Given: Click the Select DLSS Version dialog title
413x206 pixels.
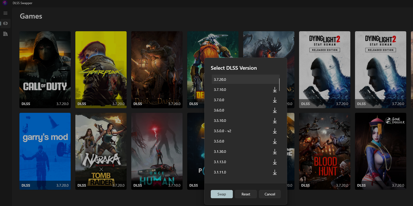Looking at the screenshot, I should click(x=234, y=68).
